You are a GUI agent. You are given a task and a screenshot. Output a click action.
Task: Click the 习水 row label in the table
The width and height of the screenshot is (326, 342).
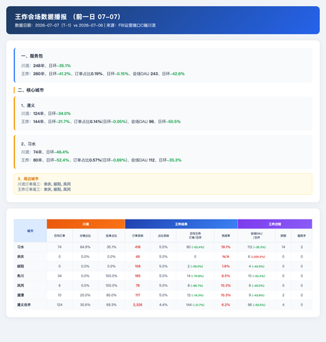[x=21, y=247]
